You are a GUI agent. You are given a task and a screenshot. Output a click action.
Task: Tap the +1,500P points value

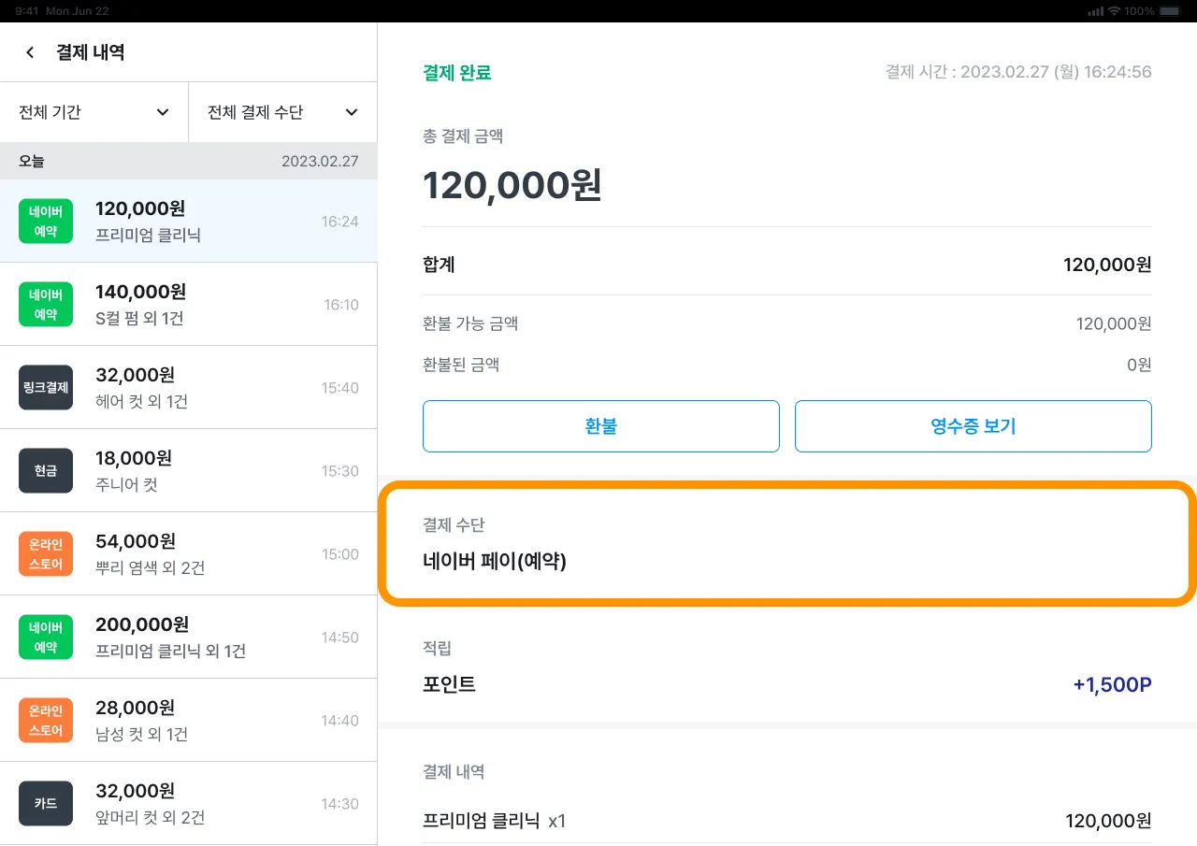point(1112,684)
